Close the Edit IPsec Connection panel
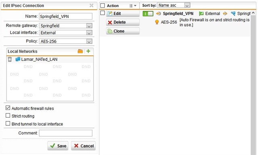 [92, 5]
